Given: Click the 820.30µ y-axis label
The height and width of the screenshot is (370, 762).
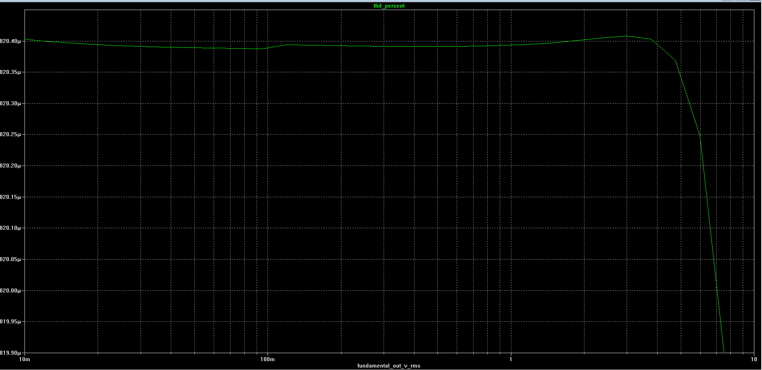Looking at the screenshot, I should [10, 104].
